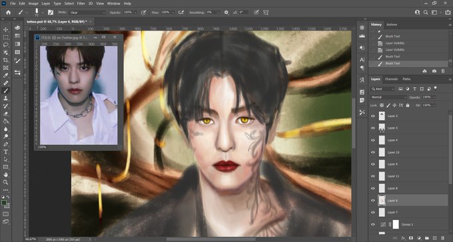This screenshot has width=453, height=242.
Task: Hide Layer 2 visibility eye
Action: 373,116
